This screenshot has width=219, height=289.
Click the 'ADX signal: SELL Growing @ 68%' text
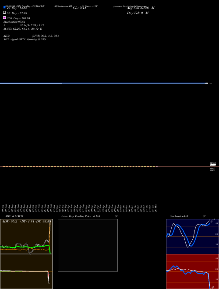25,39
